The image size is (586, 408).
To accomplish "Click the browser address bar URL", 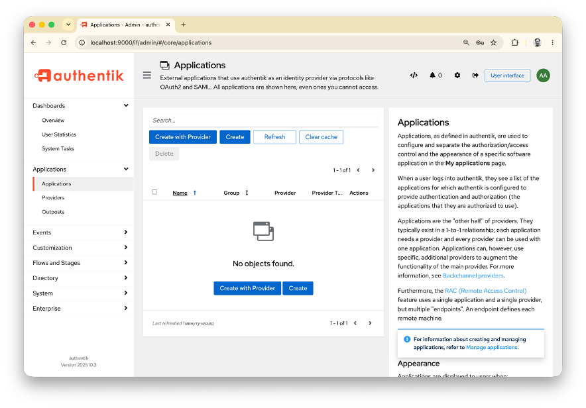I will 151,42.
